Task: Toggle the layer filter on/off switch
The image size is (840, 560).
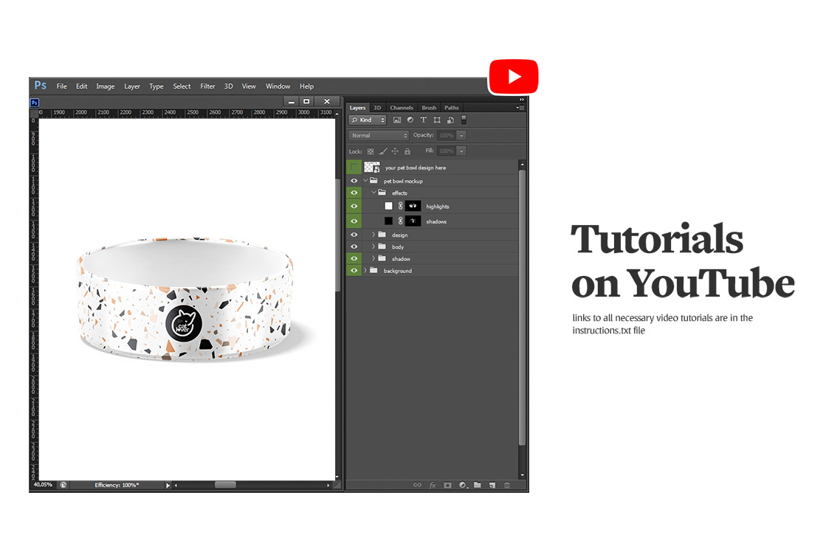Action: coord(464,120)
